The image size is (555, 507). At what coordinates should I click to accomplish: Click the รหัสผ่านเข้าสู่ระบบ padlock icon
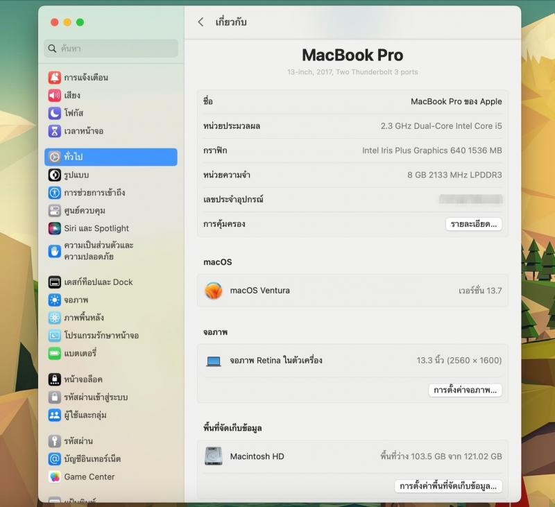click(55, 397)
